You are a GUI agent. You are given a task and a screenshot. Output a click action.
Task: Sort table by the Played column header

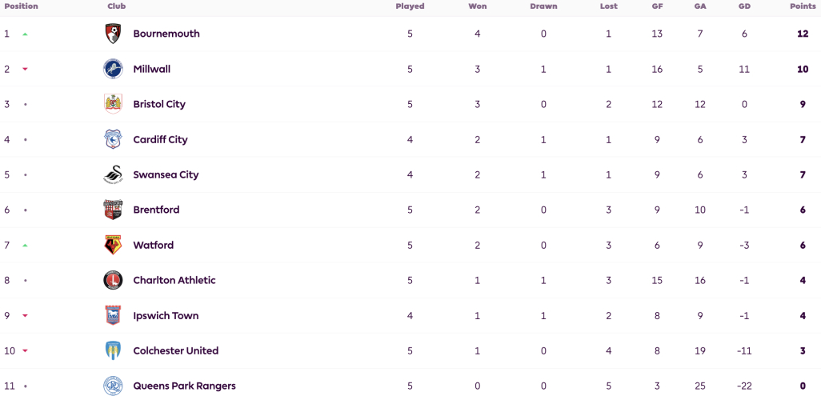pyautogui.click(x=410, y=6)
